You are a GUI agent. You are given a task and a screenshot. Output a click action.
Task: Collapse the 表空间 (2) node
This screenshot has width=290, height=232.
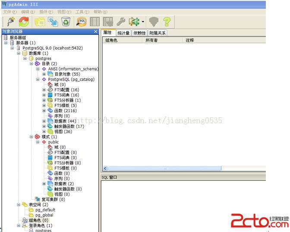(x=19, y=205)
